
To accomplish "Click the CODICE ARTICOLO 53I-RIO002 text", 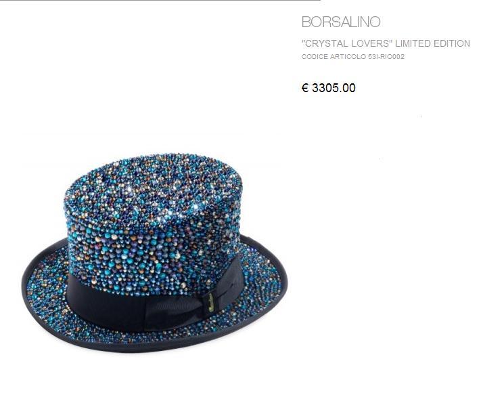I will pyautogui.click(x=352, y=57).
